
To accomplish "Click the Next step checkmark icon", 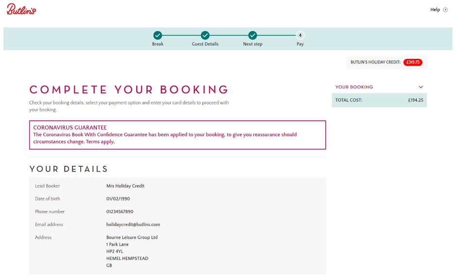I will point(252,35).
